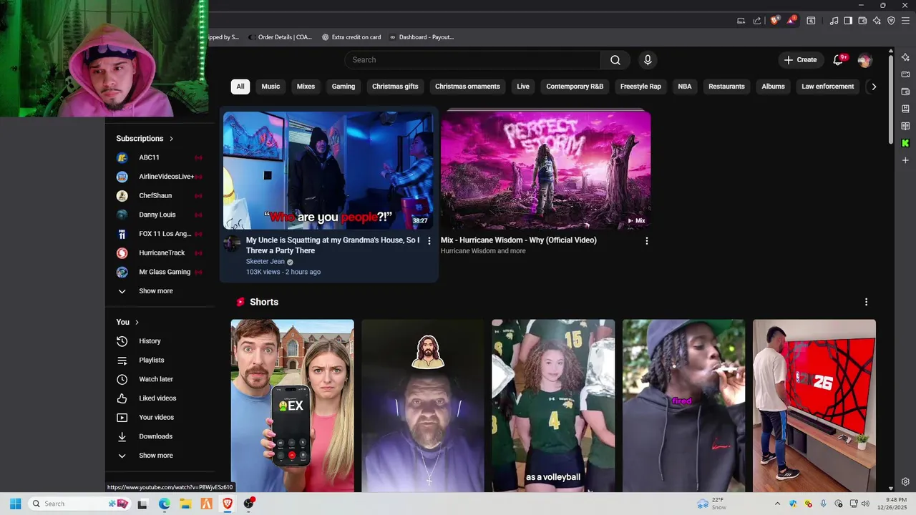This screenshot has width=916, height=515.
Task: Click the YouTube search input field
Action: [x=472, y=60]
